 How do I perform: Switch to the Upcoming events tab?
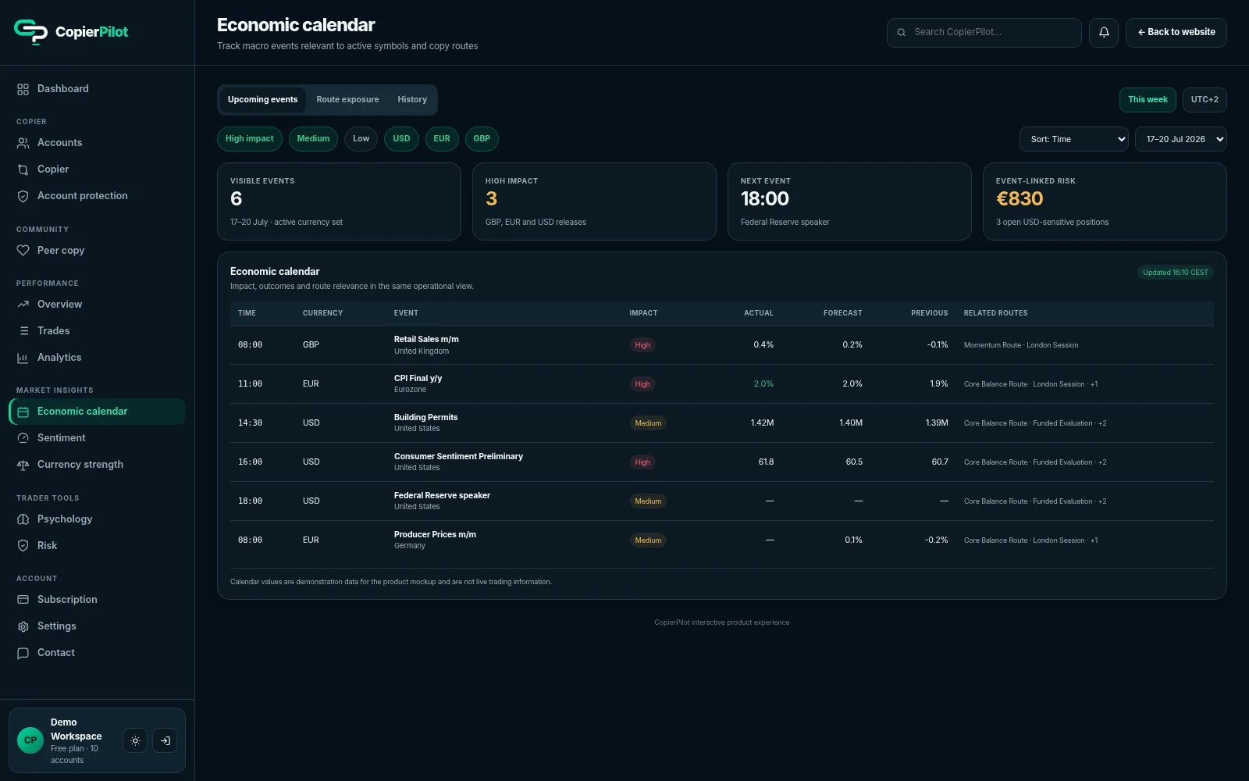click(262, 100)
